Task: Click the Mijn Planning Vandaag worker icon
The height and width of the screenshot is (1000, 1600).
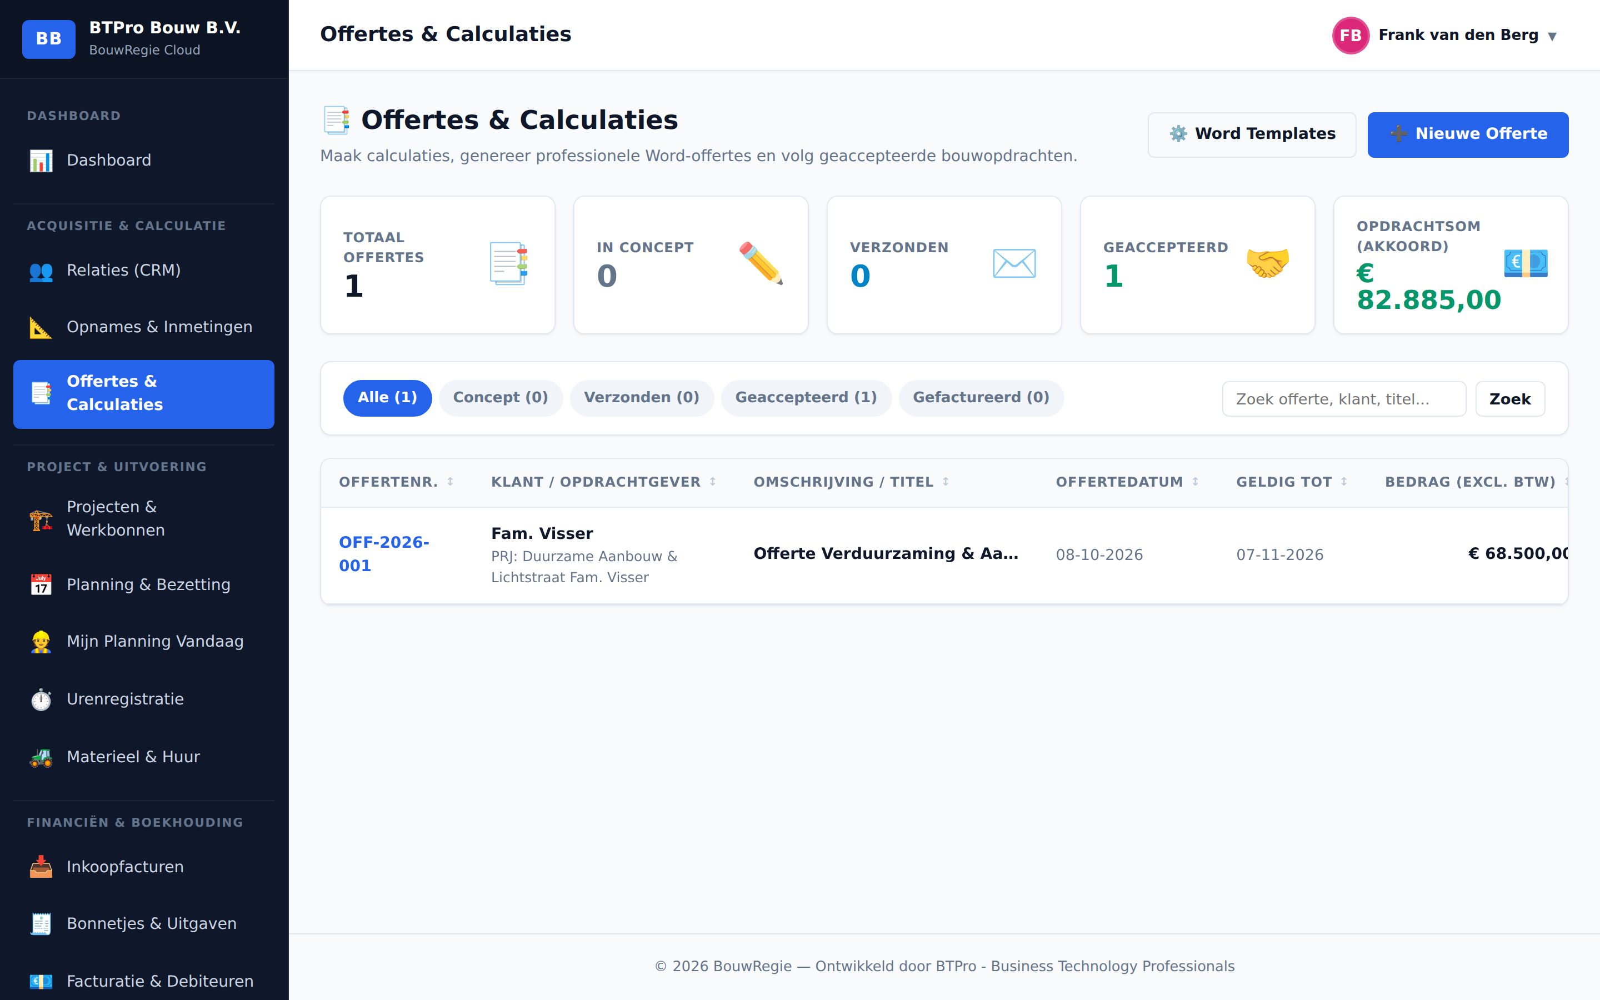Action: pos(41,642)
